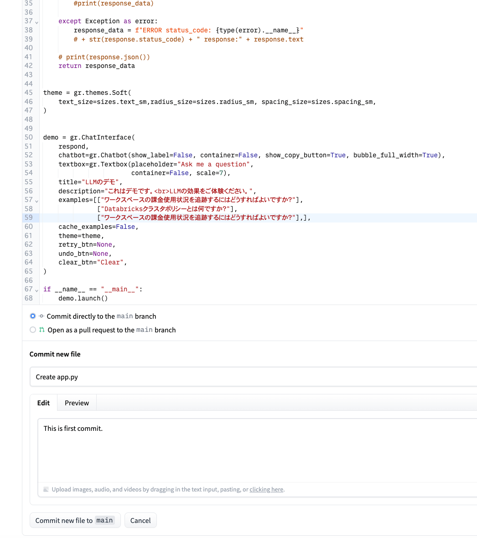Open the "clicking here" upload link
The height and width of the screenshot is (538, 477).
point(266,489)
